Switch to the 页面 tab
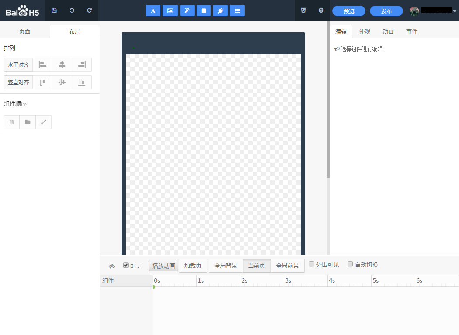The width and height of the screenshot is (459, 335). (25, 31)
